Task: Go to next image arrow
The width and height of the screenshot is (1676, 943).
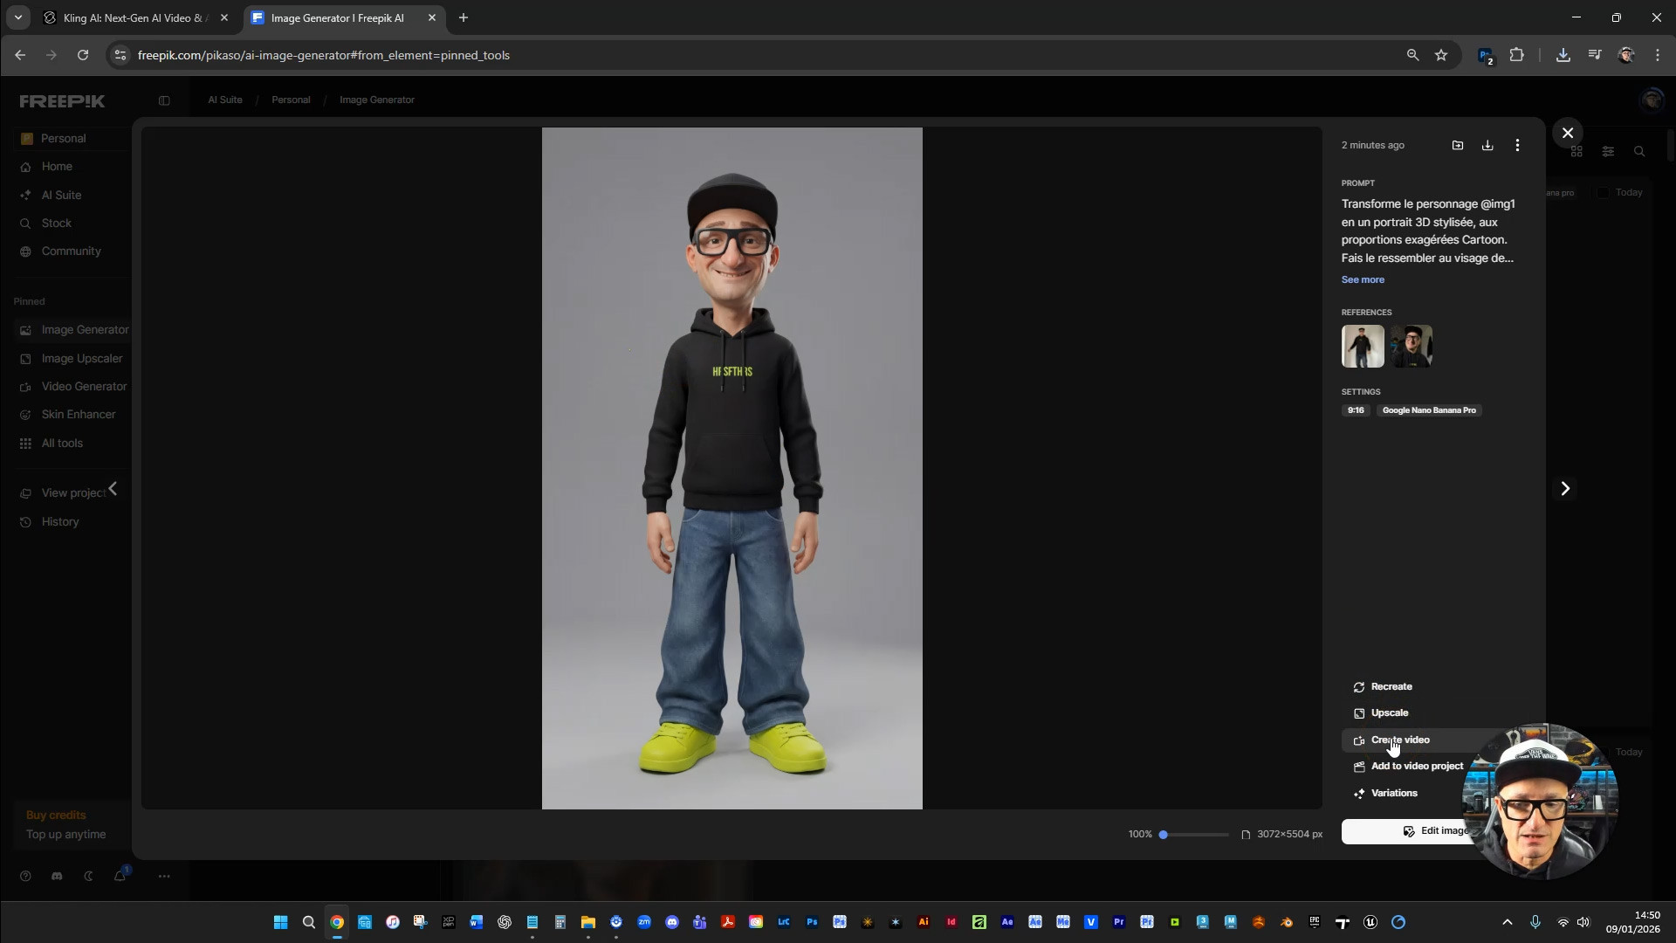Action: pos(1565,489)
